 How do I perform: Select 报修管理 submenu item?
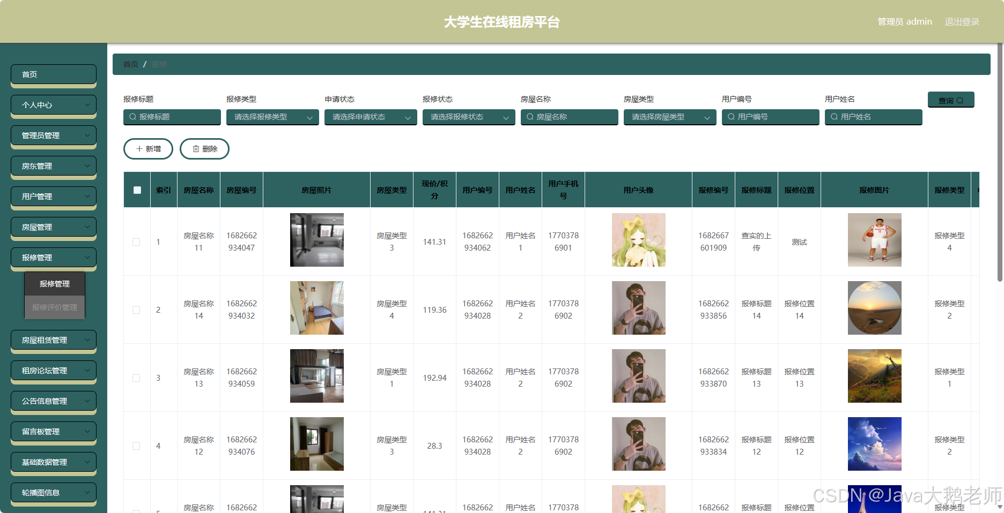[55, 284]
